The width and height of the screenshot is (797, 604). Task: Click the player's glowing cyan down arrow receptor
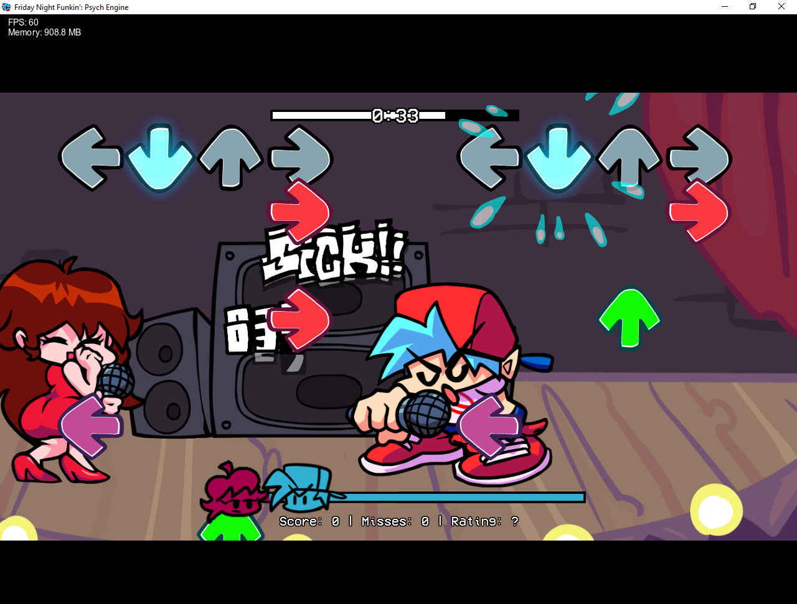559,157
